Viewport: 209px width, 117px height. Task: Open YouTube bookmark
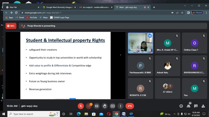32,17
